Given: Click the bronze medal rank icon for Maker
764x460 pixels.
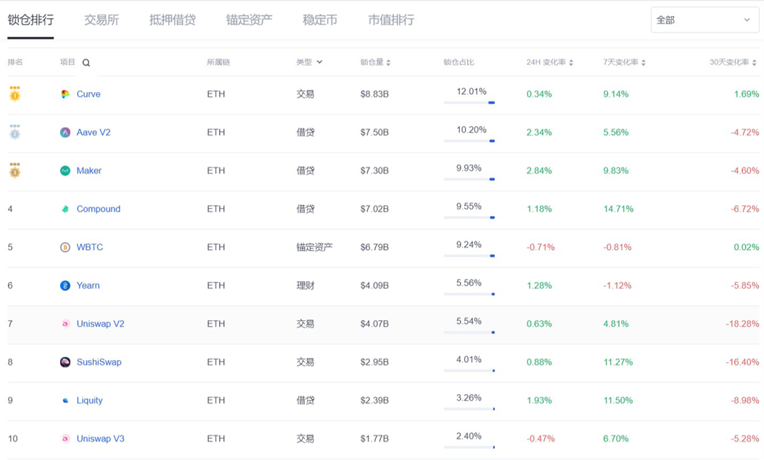Looking at the screenshot, I should point(15,170).
